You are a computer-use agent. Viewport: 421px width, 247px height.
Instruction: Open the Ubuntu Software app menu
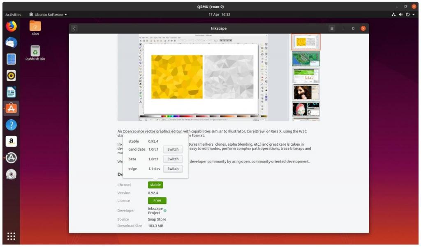(49, 14)
